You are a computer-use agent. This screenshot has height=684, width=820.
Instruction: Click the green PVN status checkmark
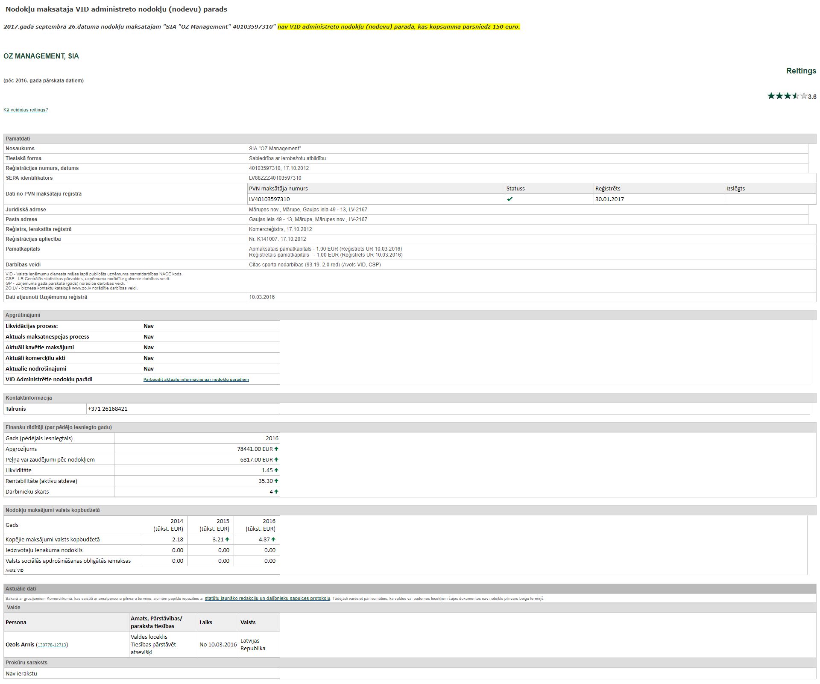click(x=510, y=199)
